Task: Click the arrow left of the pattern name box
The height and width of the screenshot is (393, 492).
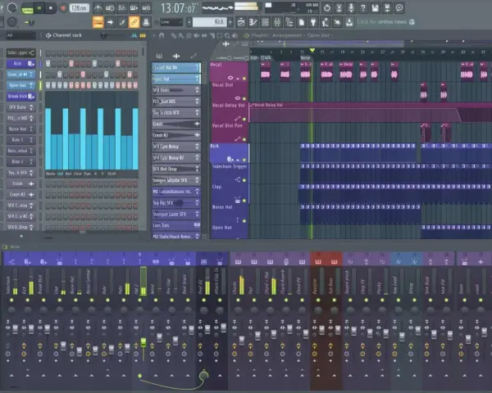Action: point(189,22)
